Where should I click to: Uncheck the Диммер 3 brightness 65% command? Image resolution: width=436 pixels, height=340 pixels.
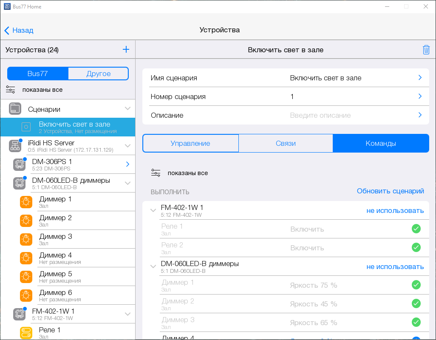click(x=416, y=323)
